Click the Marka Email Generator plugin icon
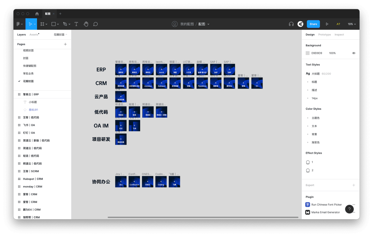The height and width of the screenshot is (237, 373). coord(307,212)
